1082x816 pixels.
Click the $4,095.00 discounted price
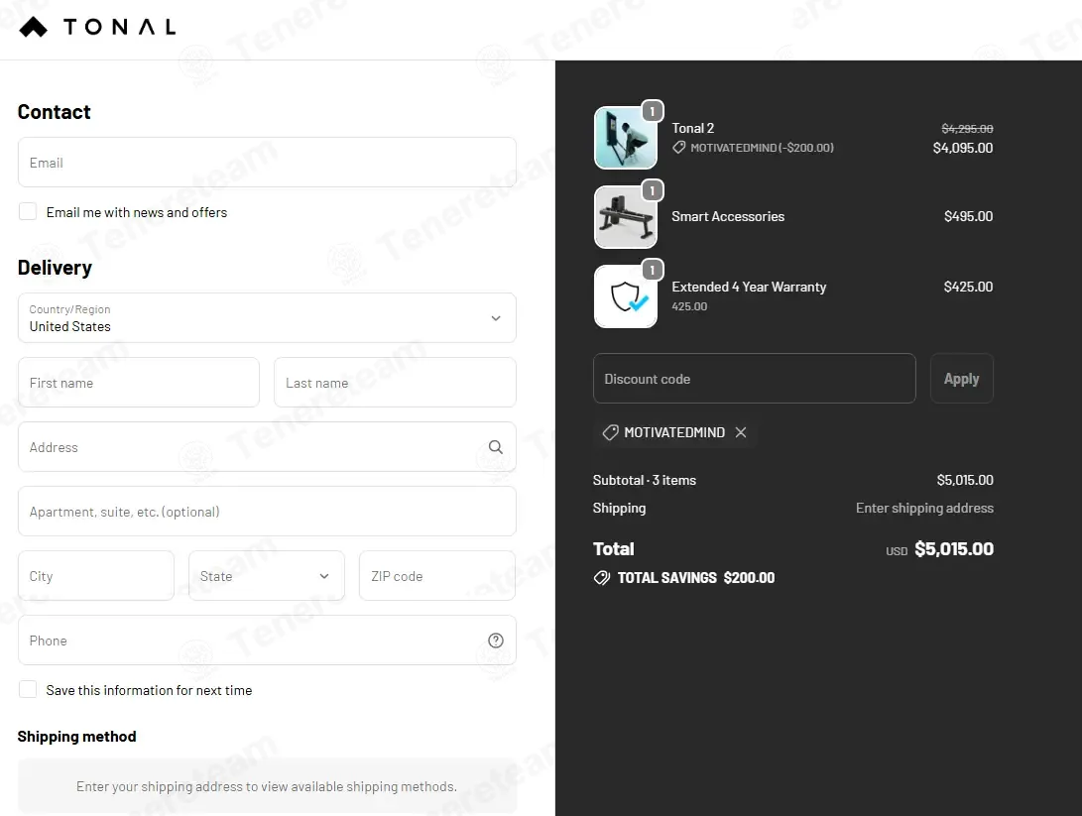click(963, 148)
